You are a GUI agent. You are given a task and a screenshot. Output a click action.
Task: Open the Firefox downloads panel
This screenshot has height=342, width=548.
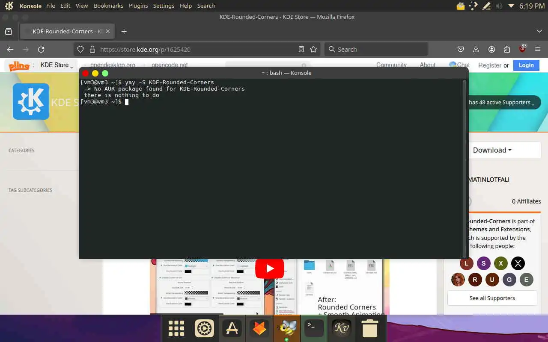coord(476,49)
